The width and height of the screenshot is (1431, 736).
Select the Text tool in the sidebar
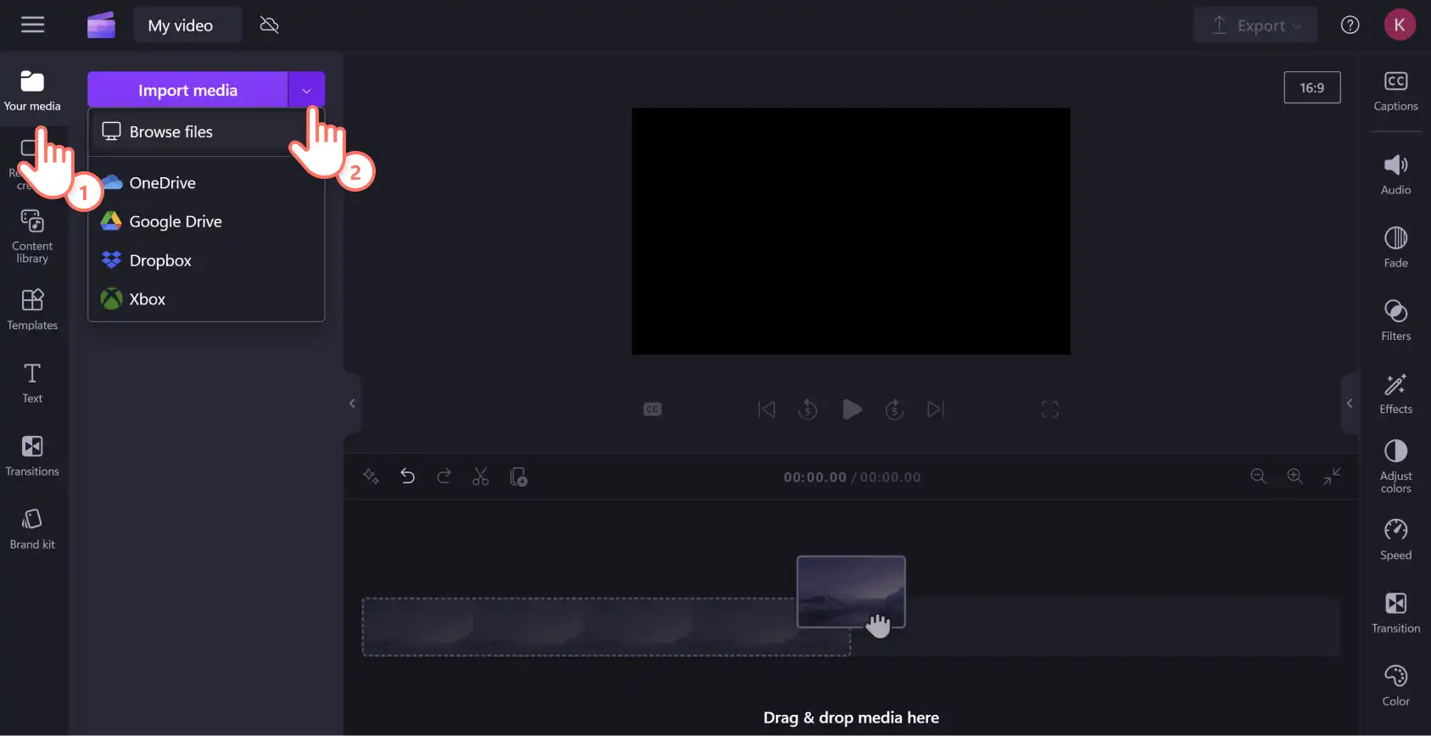point(32,382)
